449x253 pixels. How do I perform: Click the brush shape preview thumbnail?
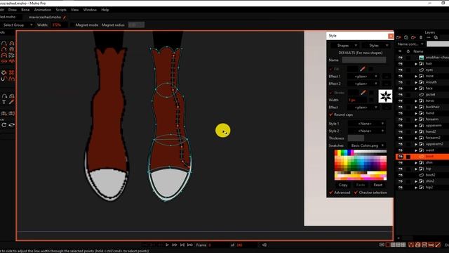[385, 96]
